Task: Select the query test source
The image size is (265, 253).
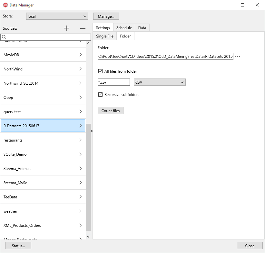Action: pyautogui.click(x=43, y=111)
